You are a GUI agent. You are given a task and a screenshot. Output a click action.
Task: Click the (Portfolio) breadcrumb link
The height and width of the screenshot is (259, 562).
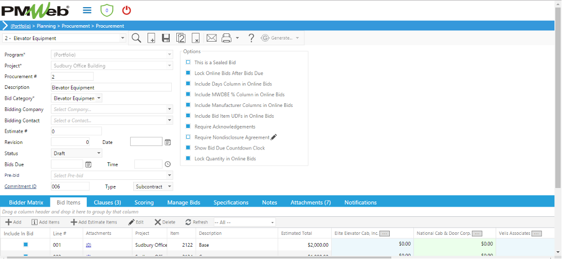pyautogui.click(x=21, y=26)
